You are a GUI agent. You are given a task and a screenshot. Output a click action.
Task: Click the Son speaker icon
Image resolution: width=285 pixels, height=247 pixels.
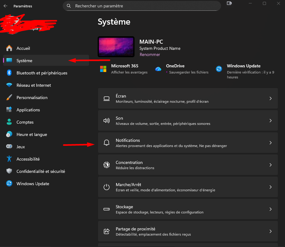107,121
